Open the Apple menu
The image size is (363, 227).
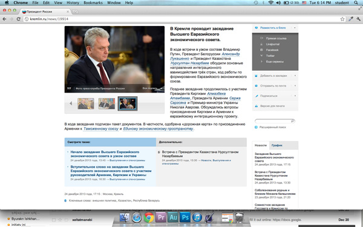[7, 3]
